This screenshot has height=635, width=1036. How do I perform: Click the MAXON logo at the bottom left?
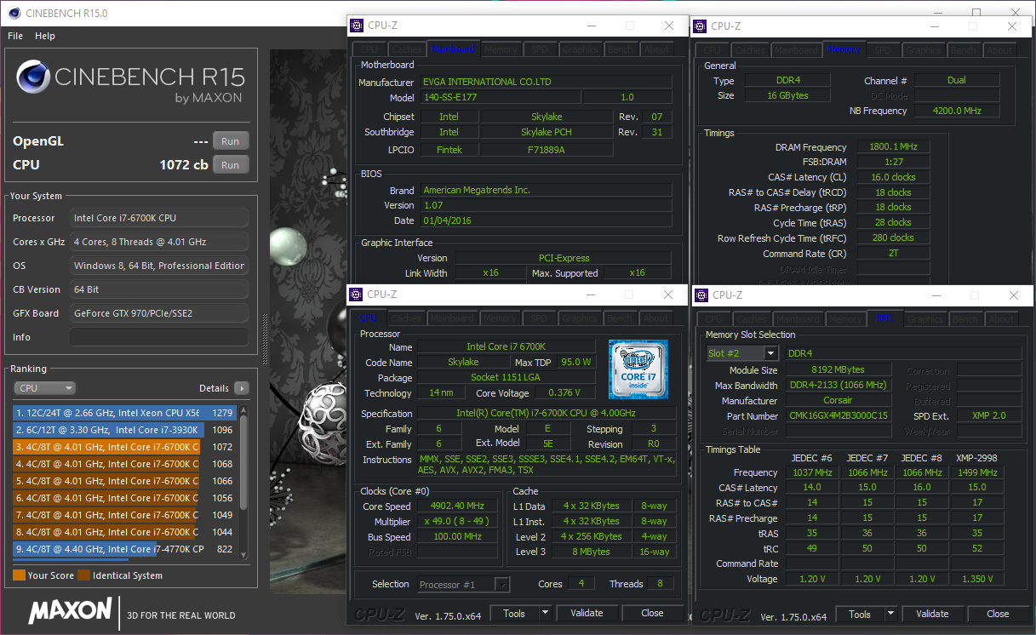point(71,610)
